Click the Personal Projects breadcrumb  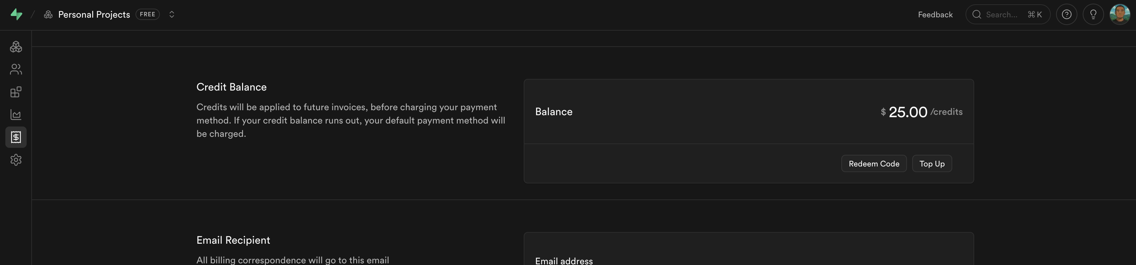94,15
